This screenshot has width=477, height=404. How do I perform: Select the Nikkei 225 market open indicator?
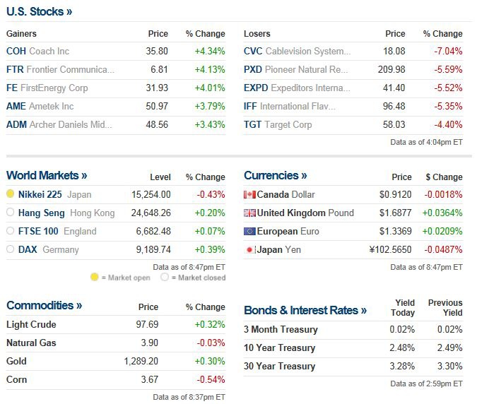pos(11,194)
